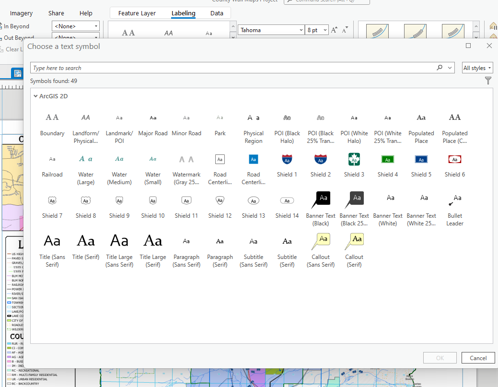Pick the Water (Large) label symbol
This screenshot has width=498, height=387.
85,158
